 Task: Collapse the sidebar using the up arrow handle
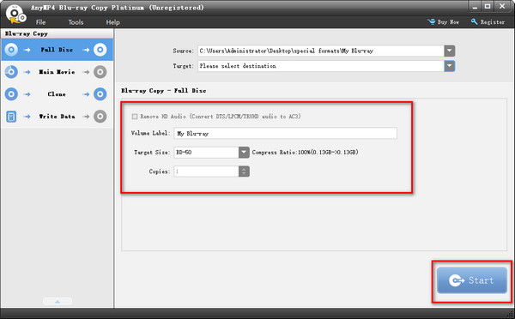point(58,301)
